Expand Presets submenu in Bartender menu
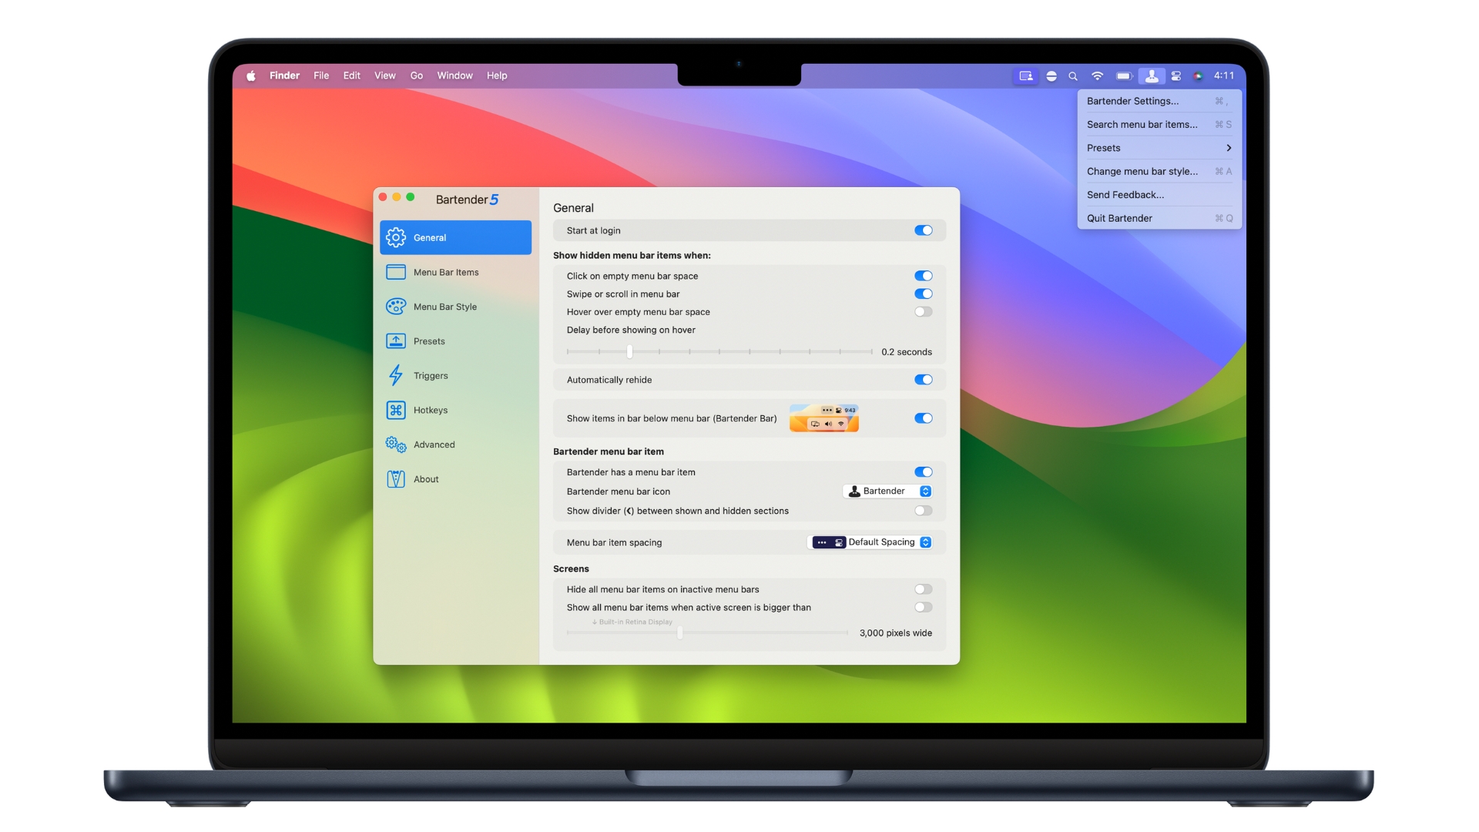 click(1159, 148)
